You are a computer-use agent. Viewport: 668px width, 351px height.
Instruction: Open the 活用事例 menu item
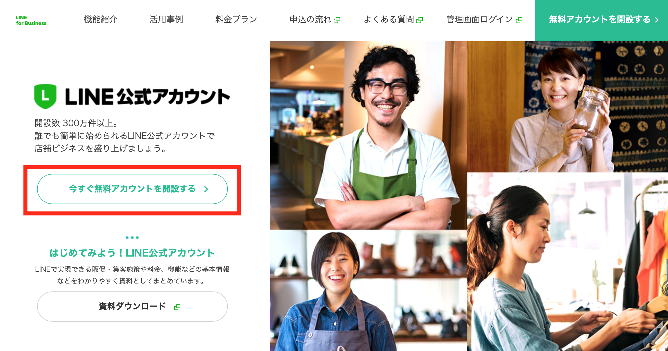tap(166, 19)
